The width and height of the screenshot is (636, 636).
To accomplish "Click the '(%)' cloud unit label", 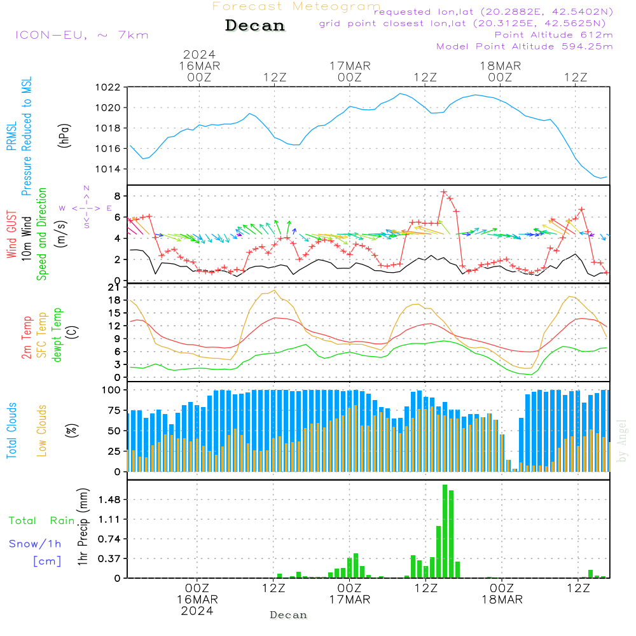I will pos(71,431).
